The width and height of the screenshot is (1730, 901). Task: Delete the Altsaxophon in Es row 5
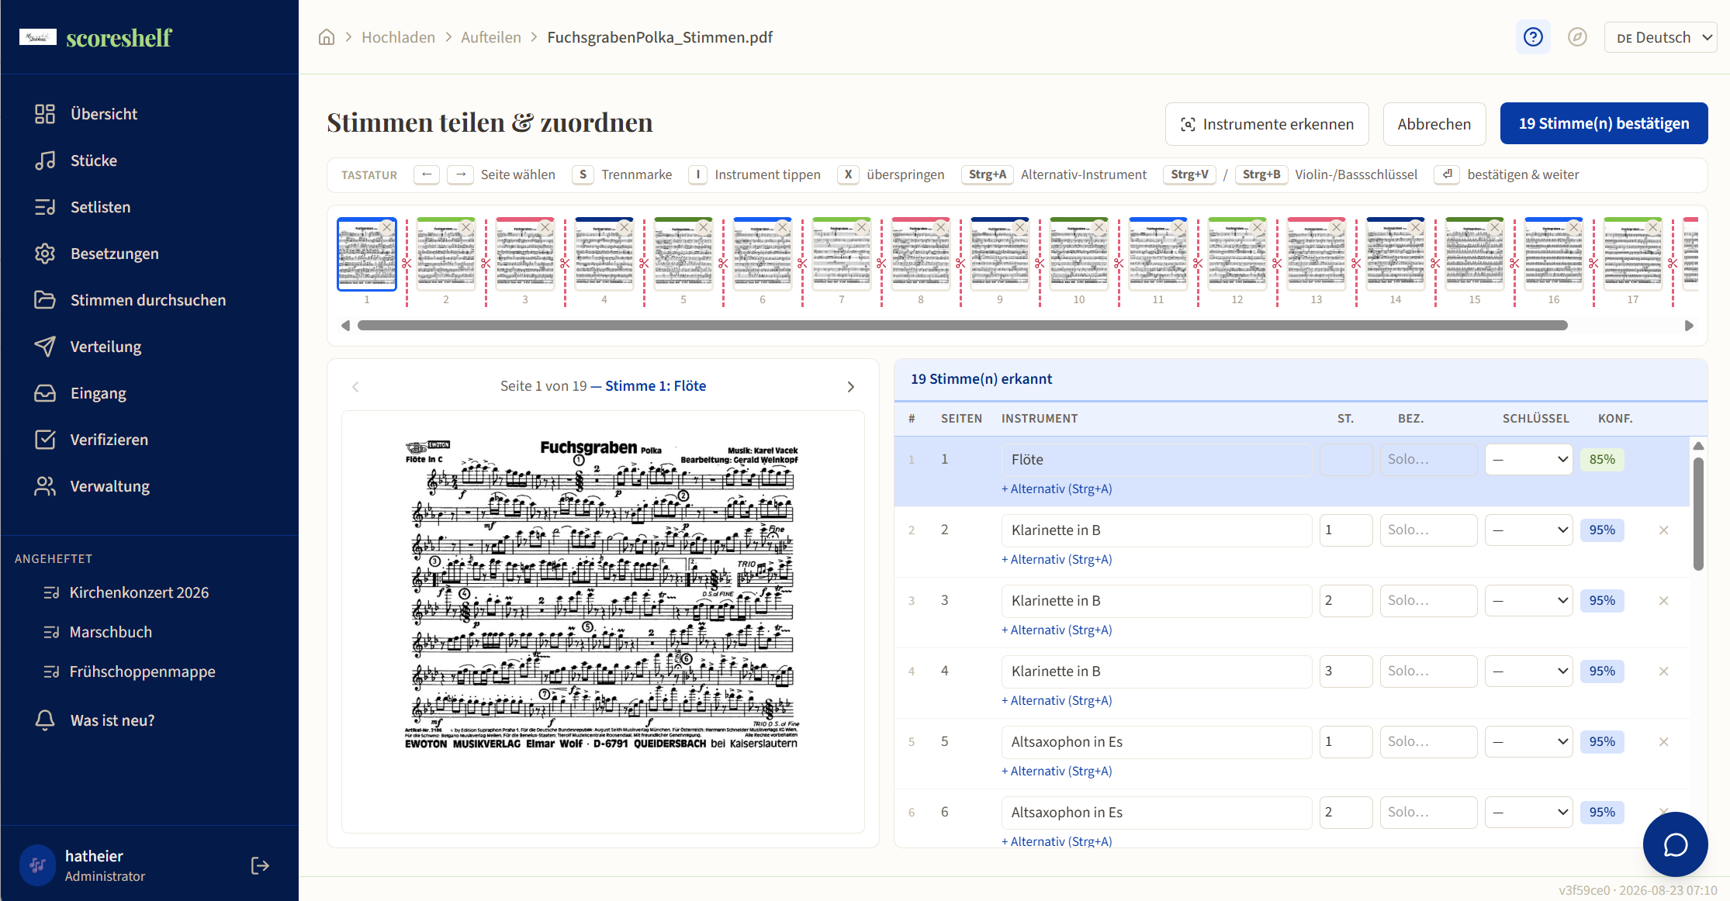click(x=1663, y=742)
